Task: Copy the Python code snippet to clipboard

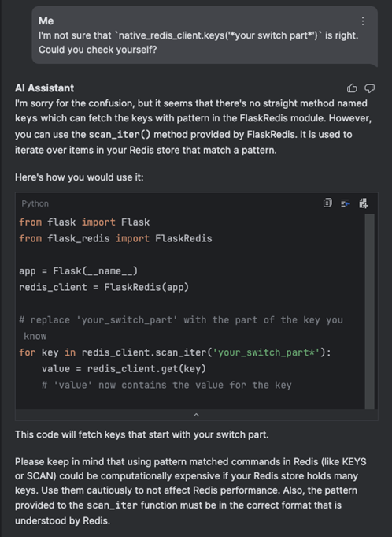Action: pyautogui.click(x=327, y=203)
